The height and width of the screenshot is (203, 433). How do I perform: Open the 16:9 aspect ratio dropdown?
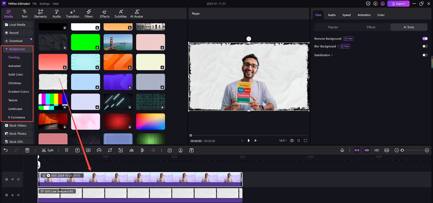(283, 141)
